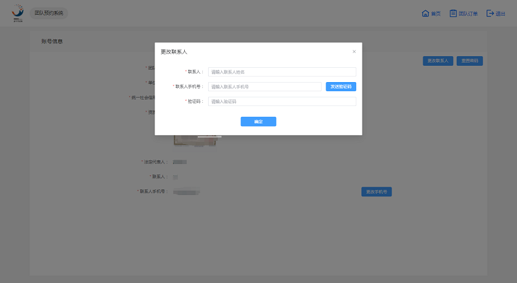This screenshot has width=517, height=283.
Task: Open the 首页 text link
Action: 436,14
